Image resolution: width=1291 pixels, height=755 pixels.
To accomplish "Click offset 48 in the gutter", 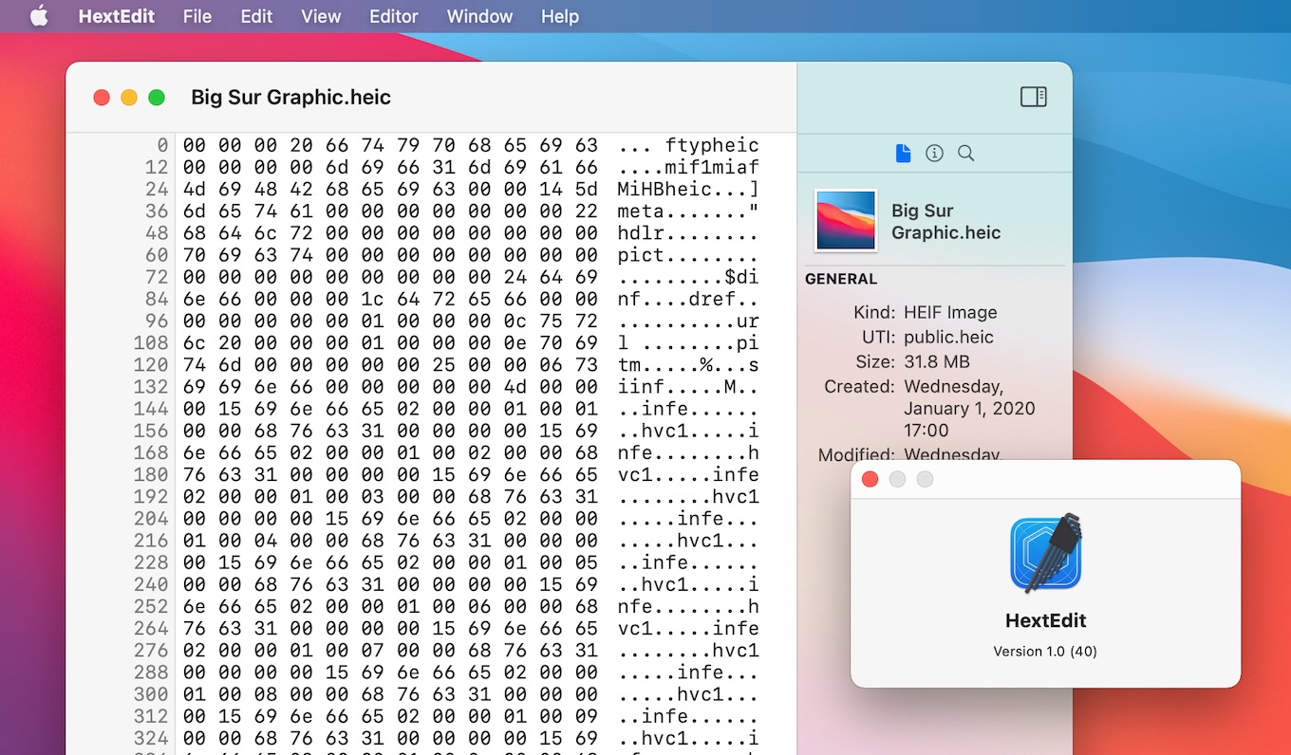I will (158, 233).
